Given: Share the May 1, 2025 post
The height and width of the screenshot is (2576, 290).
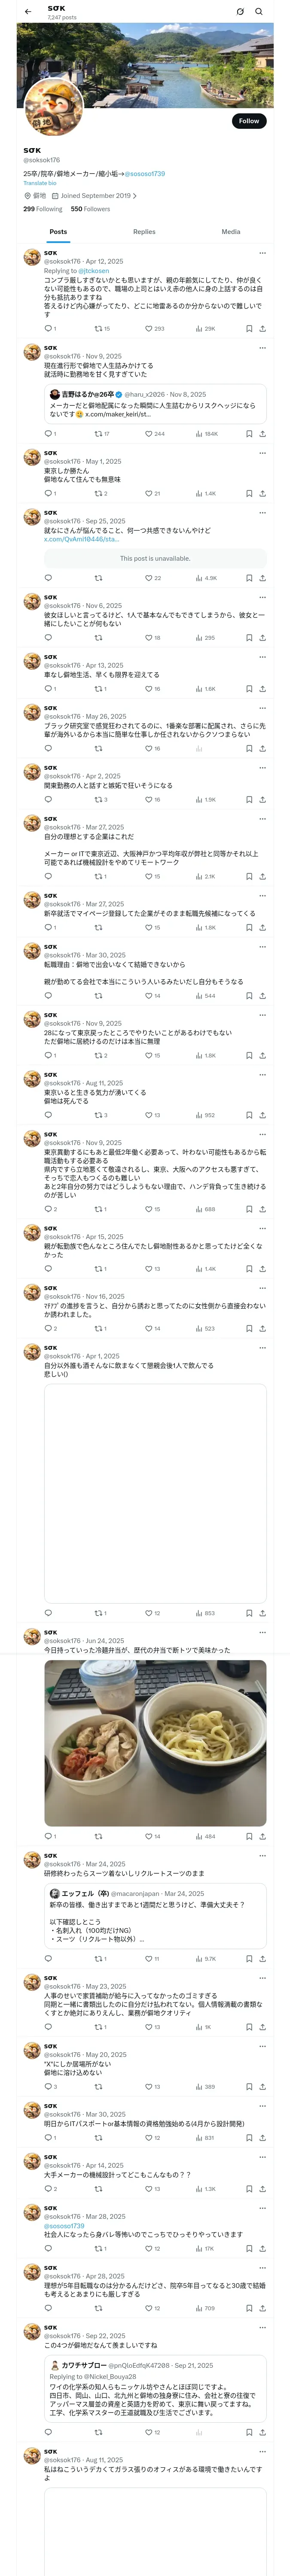Looking at the screenshot, I should pyautogui.click(x=262, y=493).
